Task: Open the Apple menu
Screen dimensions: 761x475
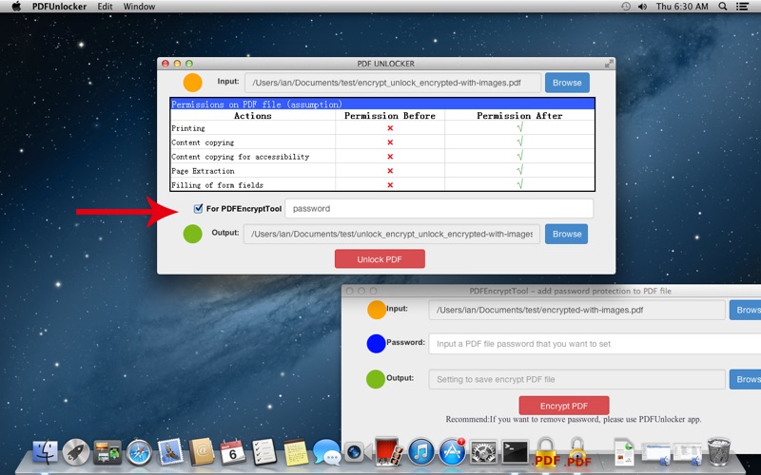Action: point(16,7)
